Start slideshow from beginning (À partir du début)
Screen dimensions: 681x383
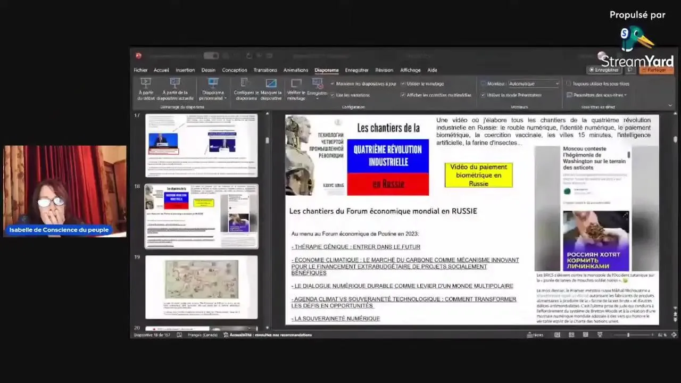(x=146, y=89)
